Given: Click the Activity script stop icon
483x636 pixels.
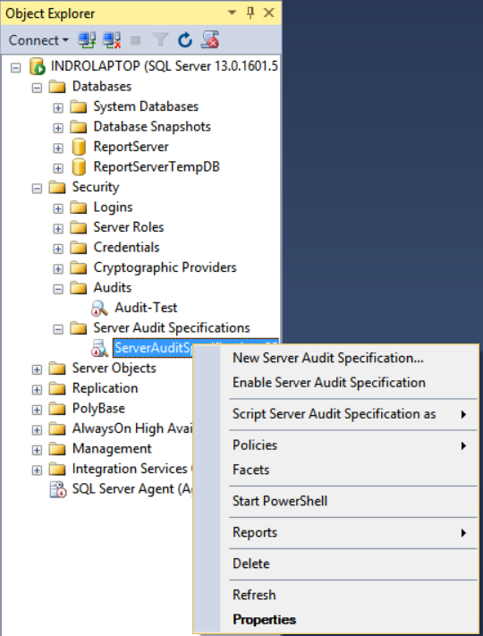Looking at the screenshot, I should pyautogui.click(x=210, y=39).
